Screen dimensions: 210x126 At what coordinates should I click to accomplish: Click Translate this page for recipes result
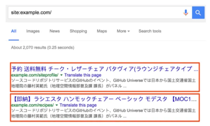pos(78,105)
